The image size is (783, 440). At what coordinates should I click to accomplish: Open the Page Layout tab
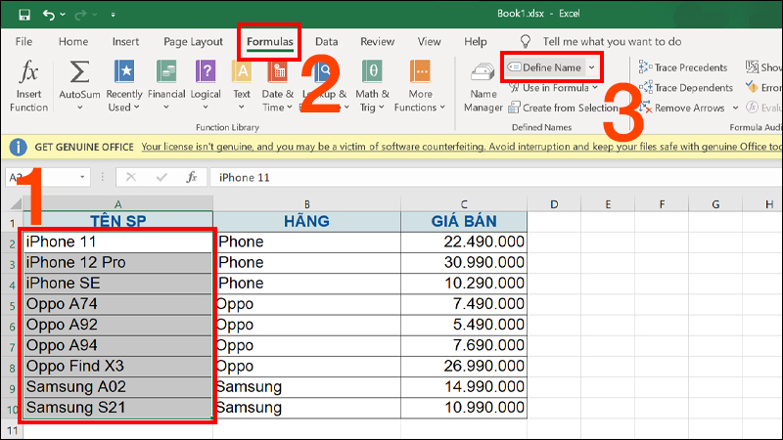193,42
